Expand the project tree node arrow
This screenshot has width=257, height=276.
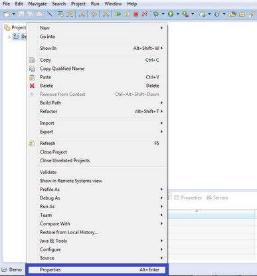pos(9,37)
